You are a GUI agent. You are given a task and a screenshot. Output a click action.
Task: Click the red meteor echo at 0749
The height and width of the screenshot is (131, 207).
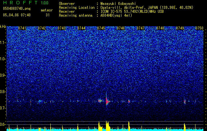pos(185,102)
